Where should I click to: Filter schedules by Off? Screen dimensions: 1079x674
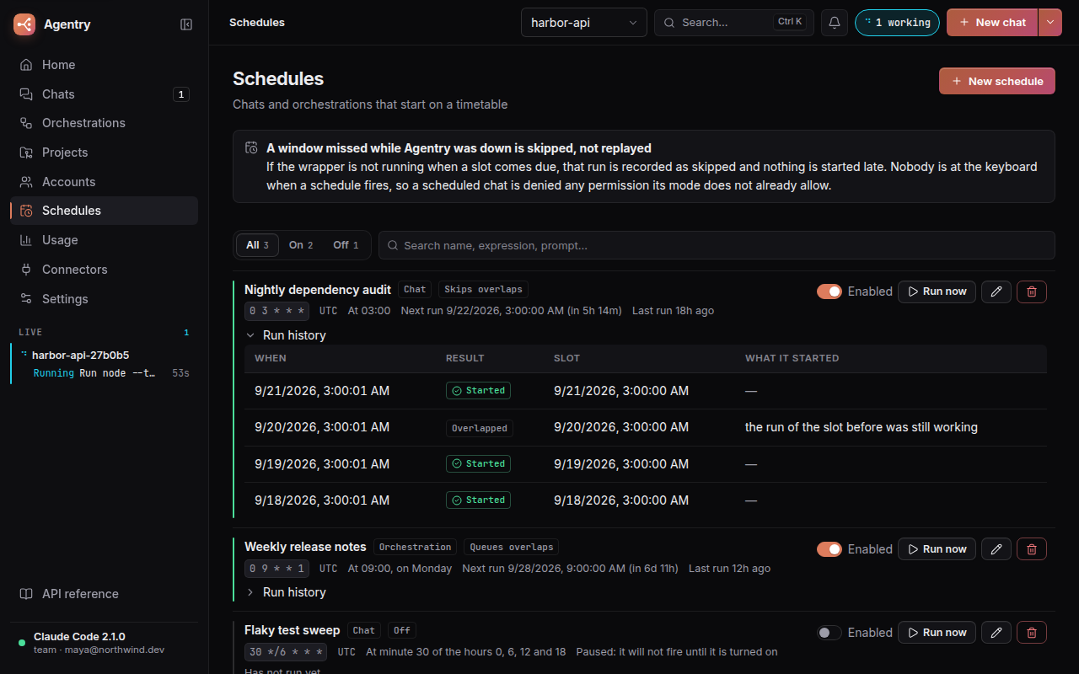point(346,245)
